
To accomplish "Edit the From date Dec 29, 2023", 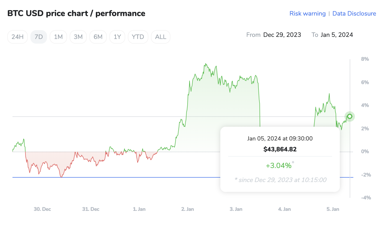I will click(282, 35).
